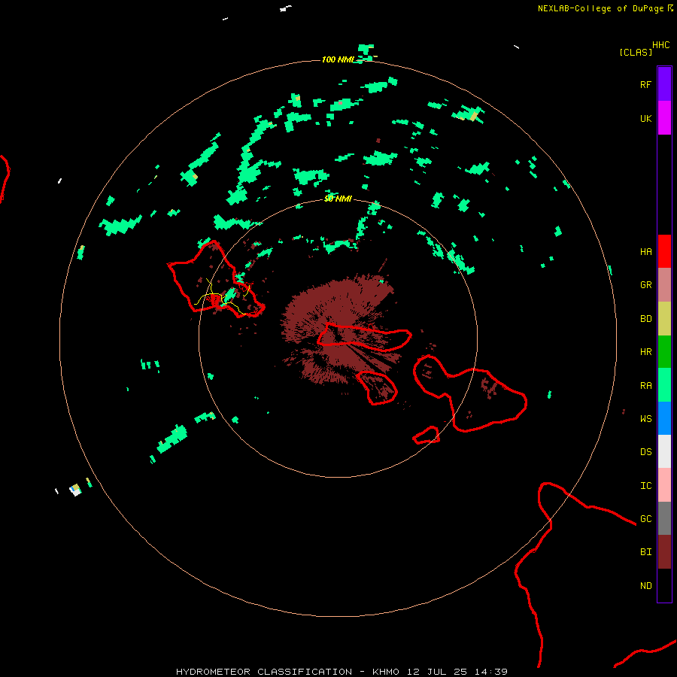The image size is (677, 677).
Task: Click the HYDROMETEOR CLASSIFICATION title text
Action: [x=264, y=672]
